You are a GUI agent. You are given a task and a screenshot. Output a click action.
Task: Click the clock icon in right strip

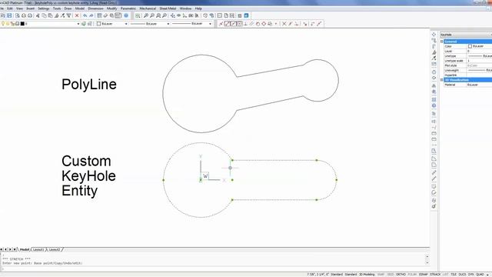click(434, 72)
